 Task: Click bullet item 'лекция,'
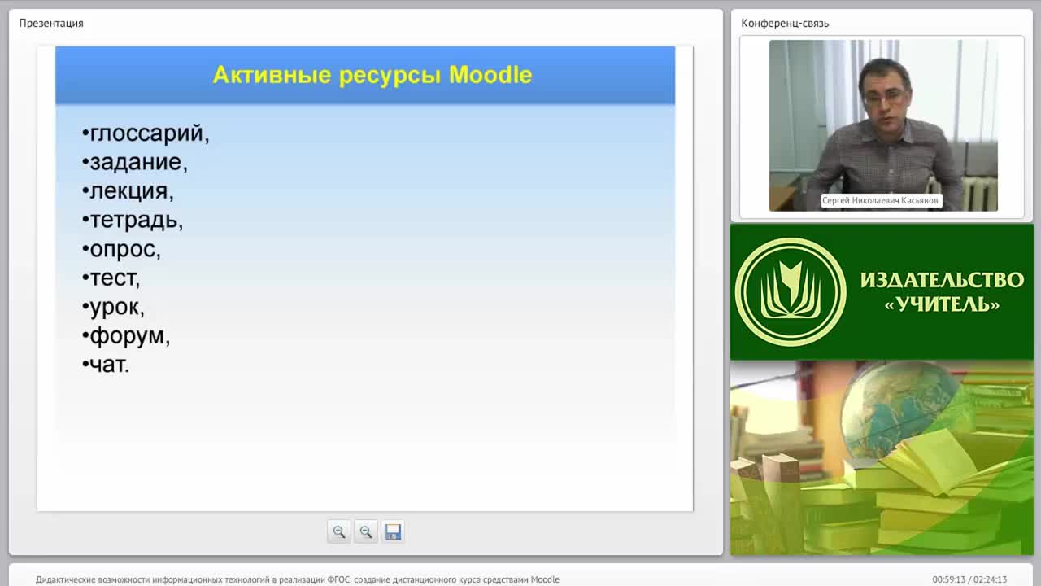pos(128,191)
